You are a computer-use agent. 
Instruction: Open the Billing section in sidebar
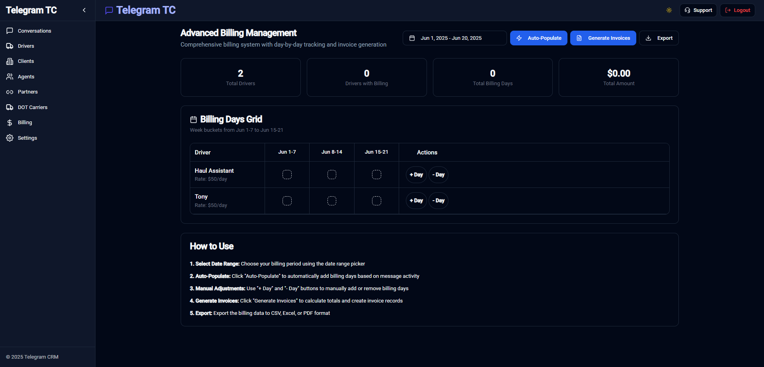tap(24, 122)
